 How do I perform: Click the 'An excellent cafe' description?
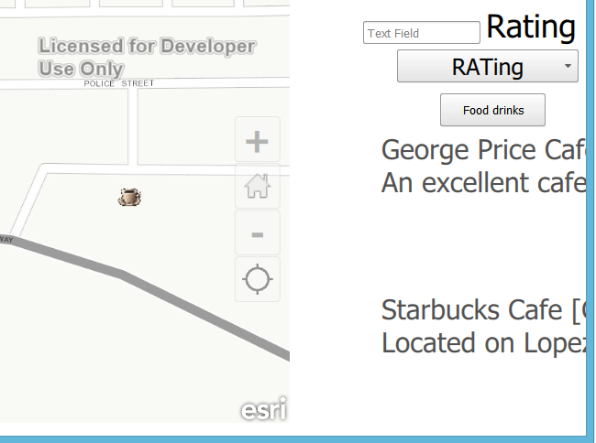[483, 183]
